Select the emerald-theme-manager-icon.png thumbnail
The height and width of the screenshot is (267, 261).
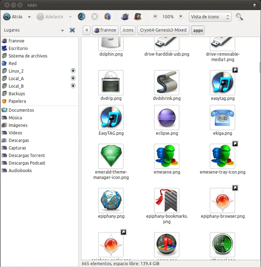click(111, 156)
